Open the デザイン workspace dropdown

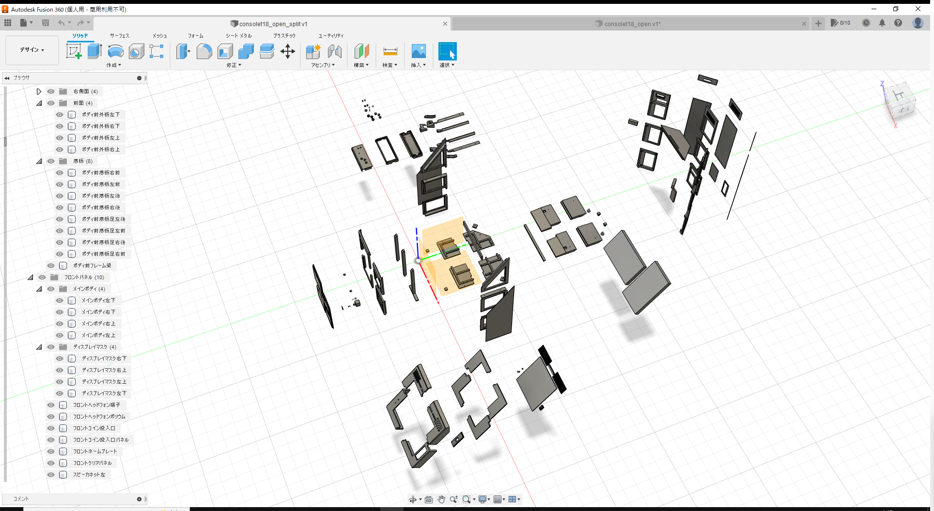(31, 50)
